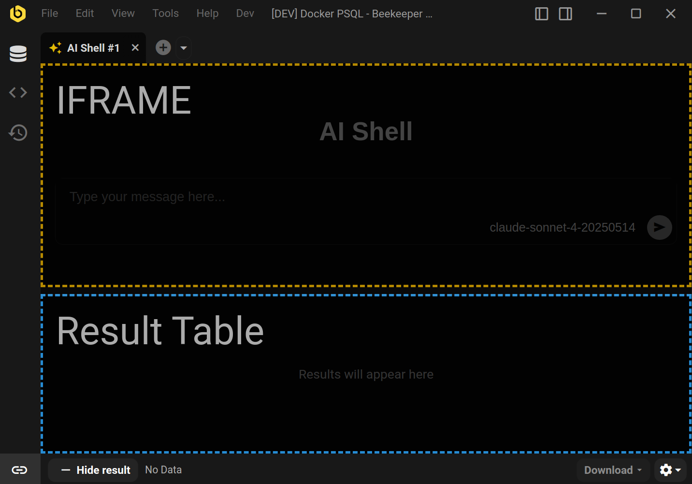Expand the new tab type dropdown arrow
This screenshot has height=484, width=692.
click(x=184, y=48)
